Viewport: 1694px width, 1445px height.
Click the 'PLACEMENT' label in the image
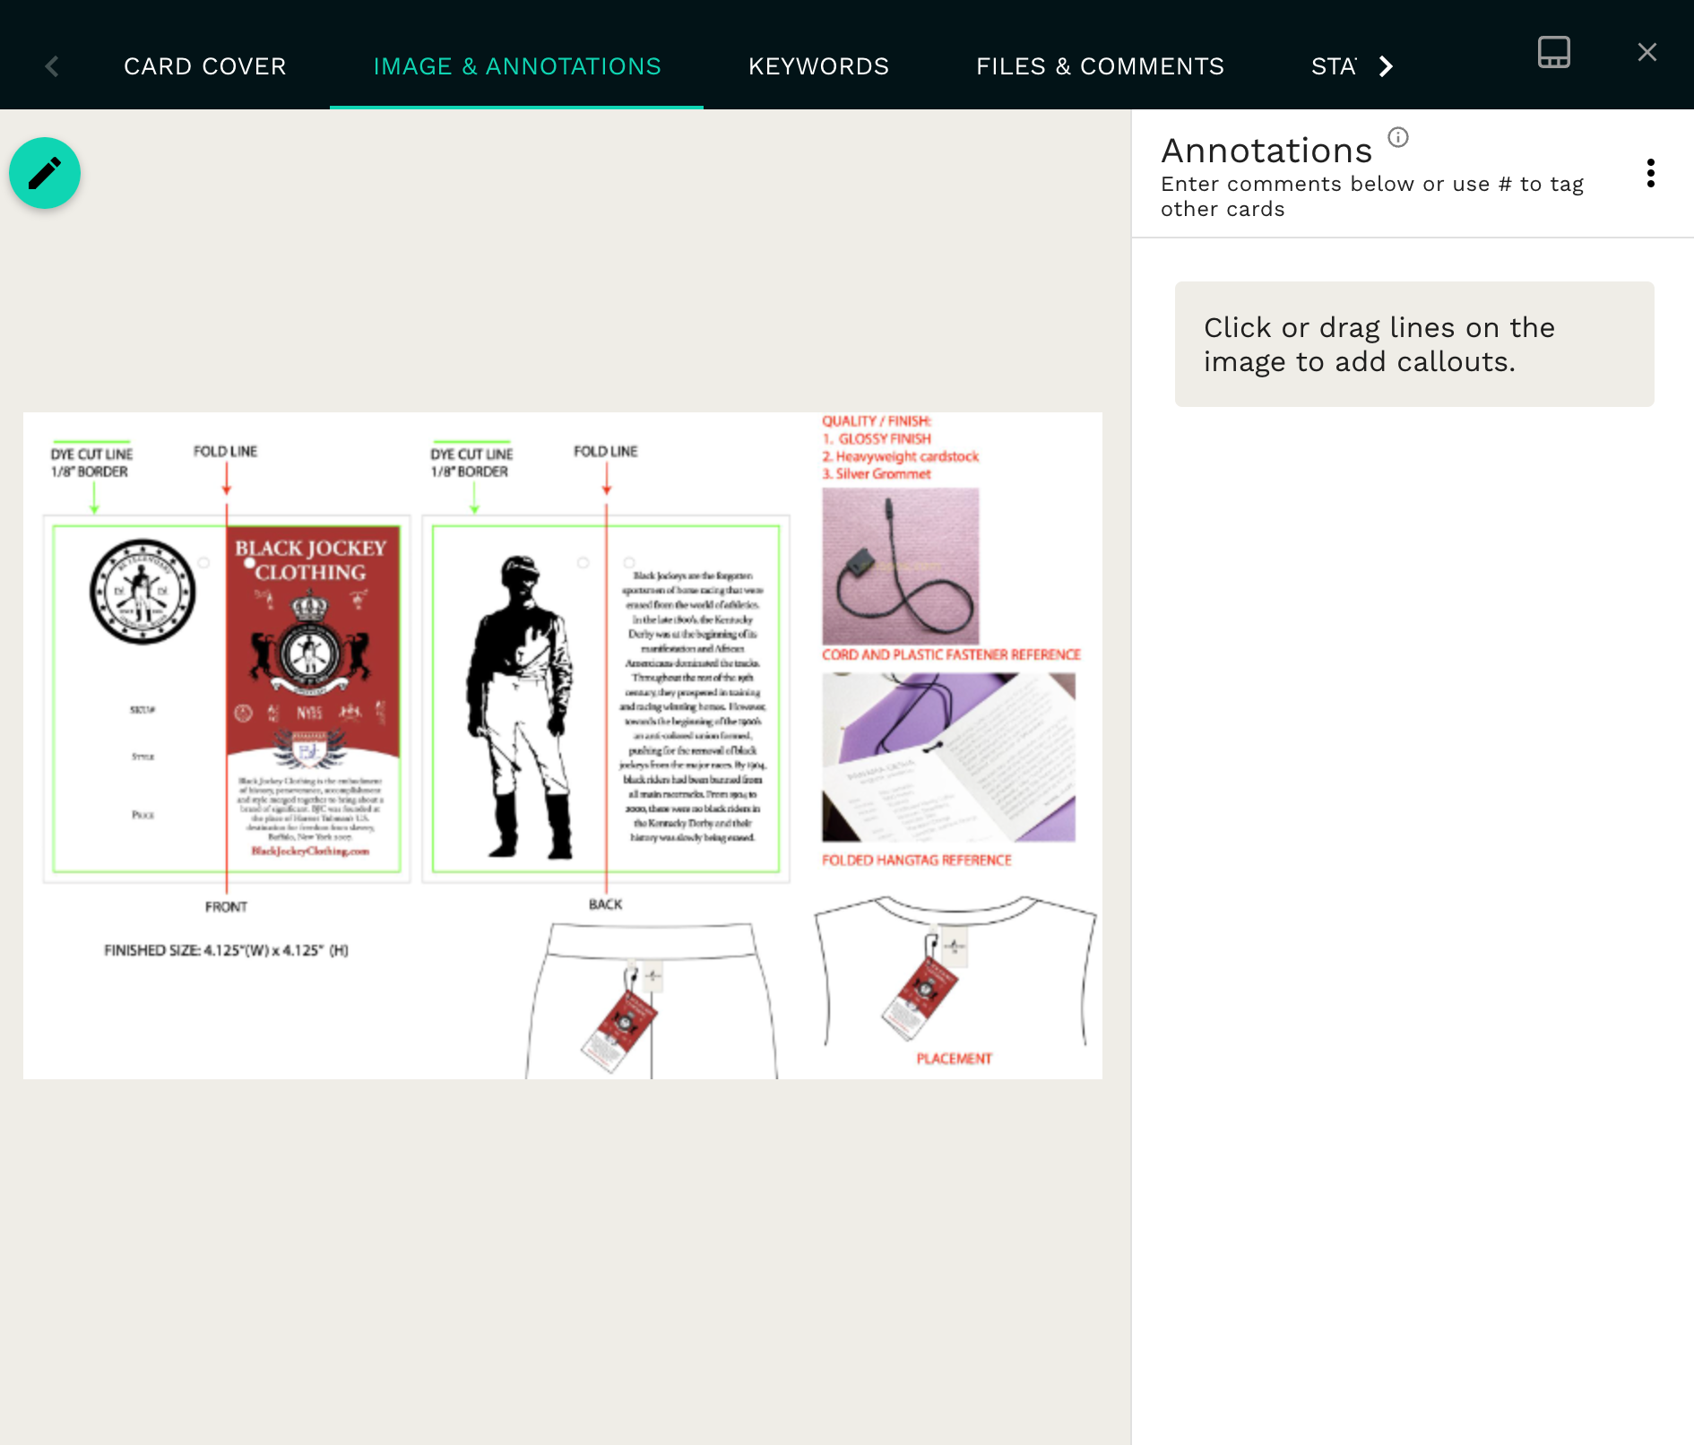click(x=954, y=1059)
